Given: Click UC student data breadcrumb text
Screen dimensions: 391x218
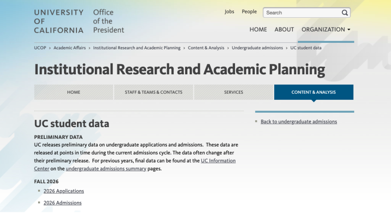Looking at the screenshot, I should click(306, 48).
